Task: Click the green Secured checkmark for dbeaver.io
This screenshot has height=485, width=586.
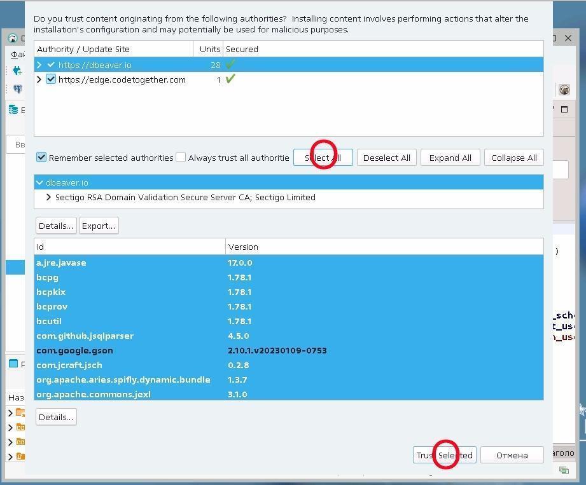Action: click(230, 65)
